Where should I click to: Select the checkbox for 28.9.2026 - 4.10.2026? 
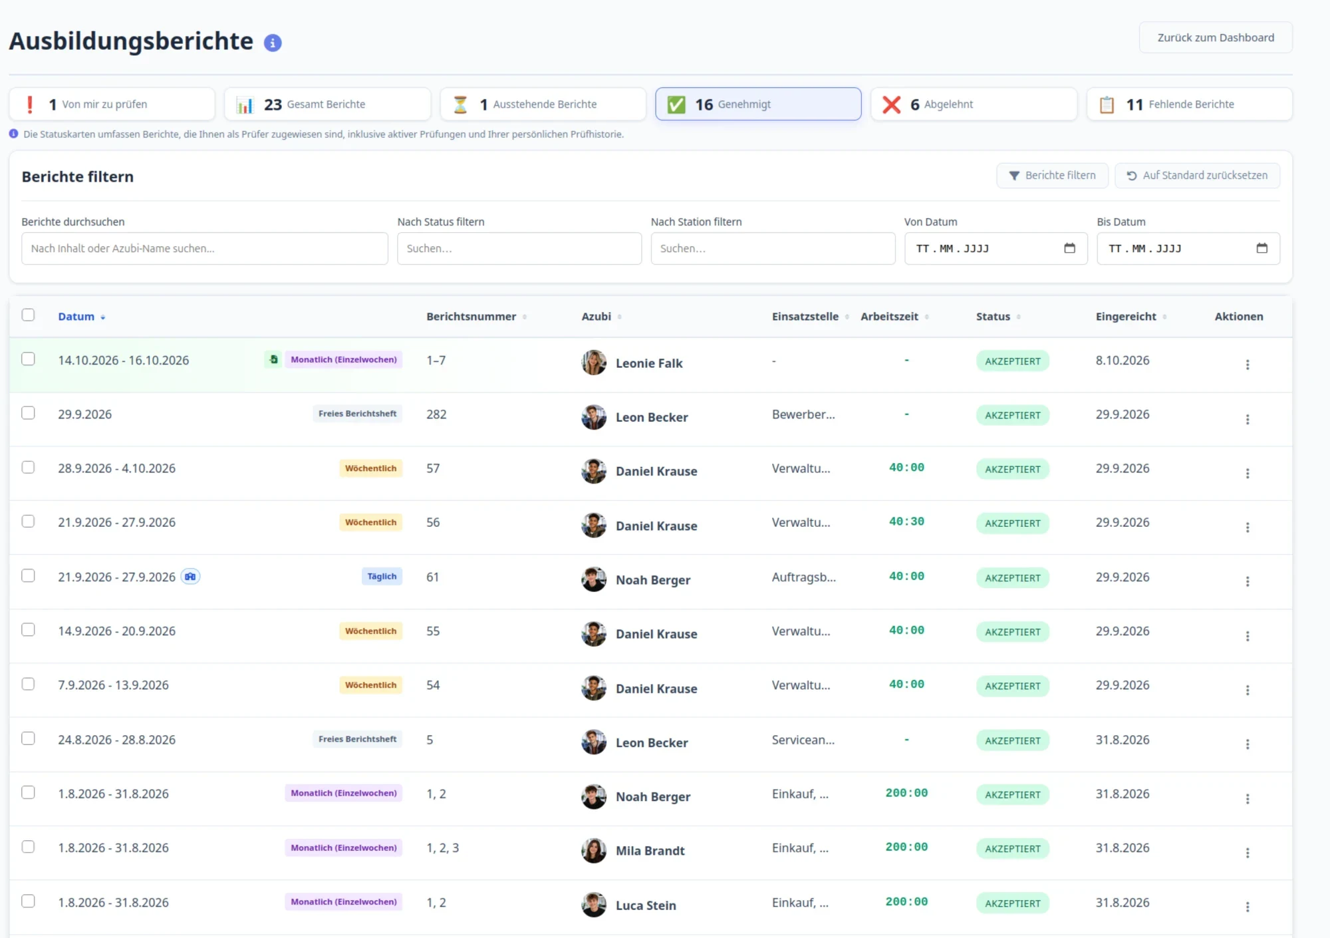(28, 467)
